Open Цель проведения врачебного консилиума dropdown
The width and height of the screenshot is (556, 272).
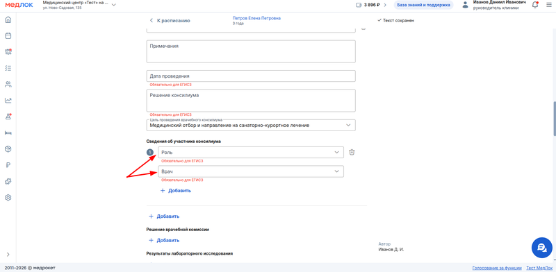coord(251,125)
